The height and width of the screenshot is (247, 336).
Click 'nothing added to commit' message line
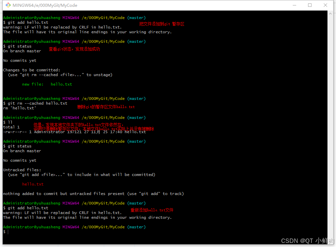(93, 194)
